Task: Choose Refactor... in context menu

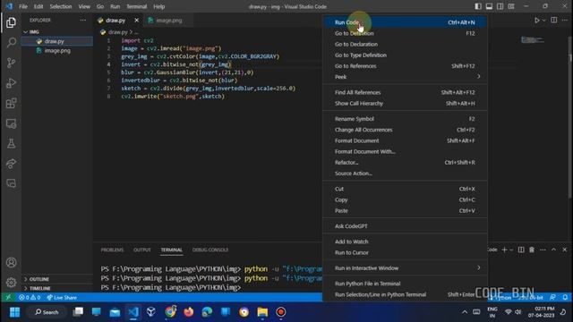Action: [x=405, y=163]
